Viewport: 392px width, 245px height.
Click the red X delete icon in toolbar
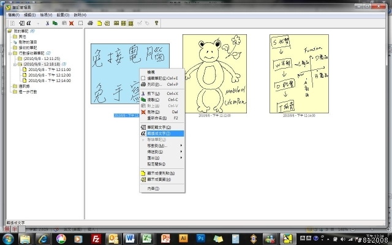pos(72,23)
